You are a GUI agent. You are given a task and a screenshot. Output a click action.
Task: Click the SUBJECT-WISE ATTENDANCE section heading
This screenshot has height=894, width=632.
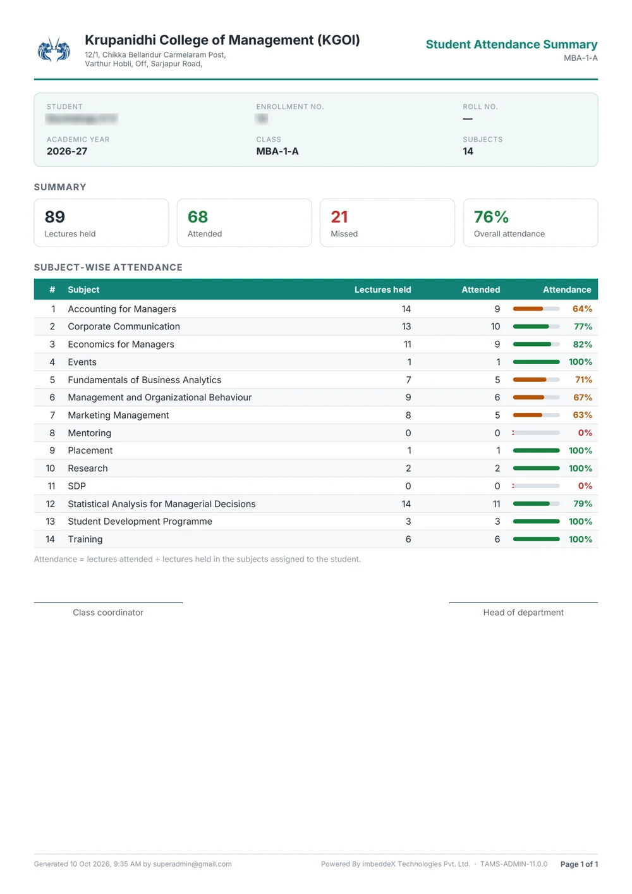click(x=108, y=267)
